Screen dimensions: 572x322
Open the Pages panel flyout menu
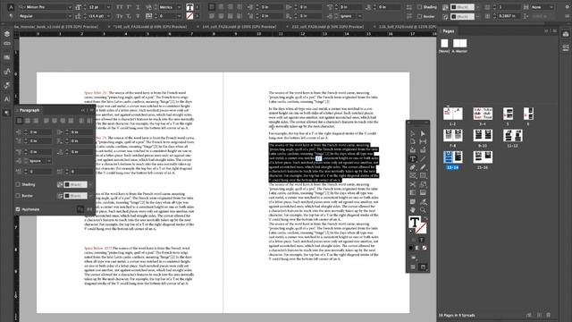pyautogui.click(x=555, y=31)
